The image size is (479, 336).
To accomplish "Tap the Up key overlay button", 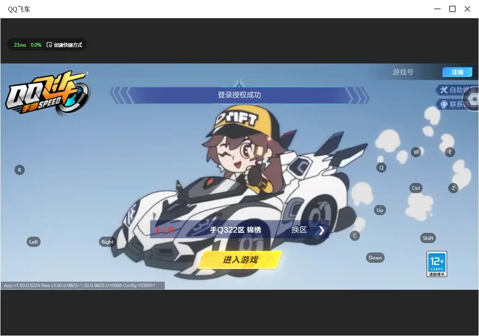I will (x=380, y=210).
